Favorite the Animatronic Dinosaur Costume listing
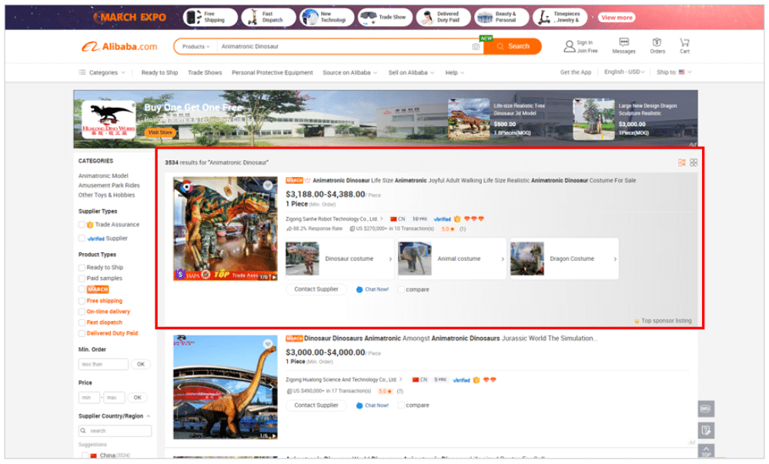Image resolution: width=769 pixels, height=464 pixels. pyautogui.click(x=268, y=185)
